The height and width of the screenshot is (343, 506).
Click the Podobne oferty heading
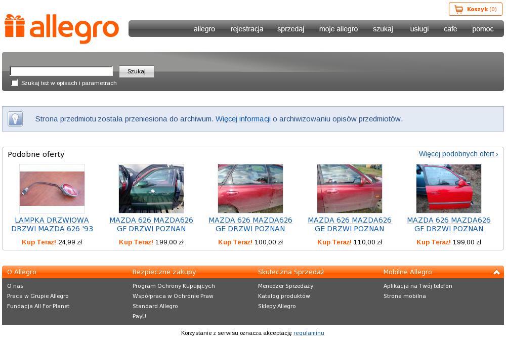[36, 154]
